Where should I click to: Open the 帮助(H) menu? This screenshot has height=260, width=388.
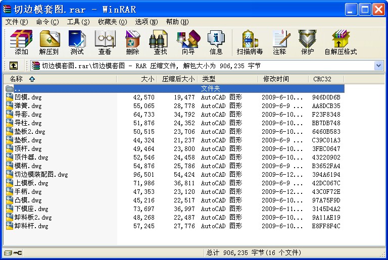(177, 22)
